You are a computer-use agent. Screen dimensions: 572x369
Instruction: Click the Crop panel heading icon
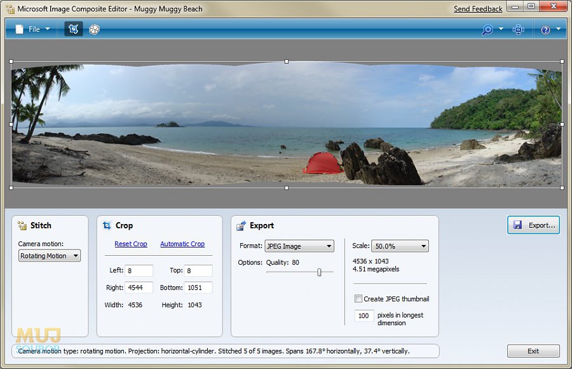[107, 225]
